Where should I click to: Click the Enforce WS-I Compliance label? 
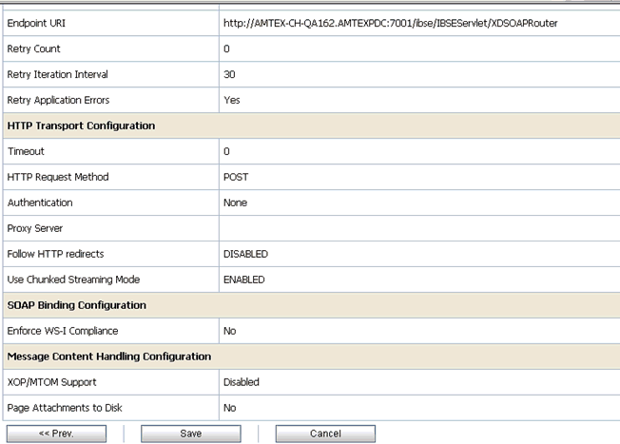coord(63,331)
